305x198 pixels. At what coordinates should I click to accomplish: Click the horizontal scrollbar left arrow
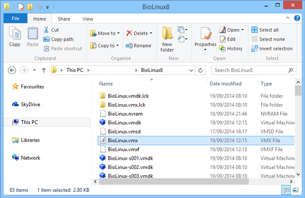[x=96, y=181]
